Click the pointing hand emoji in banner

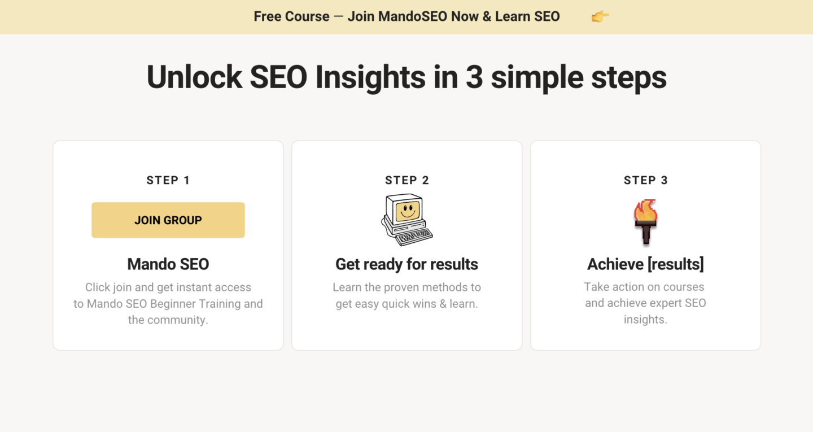[x=600, y=17]
